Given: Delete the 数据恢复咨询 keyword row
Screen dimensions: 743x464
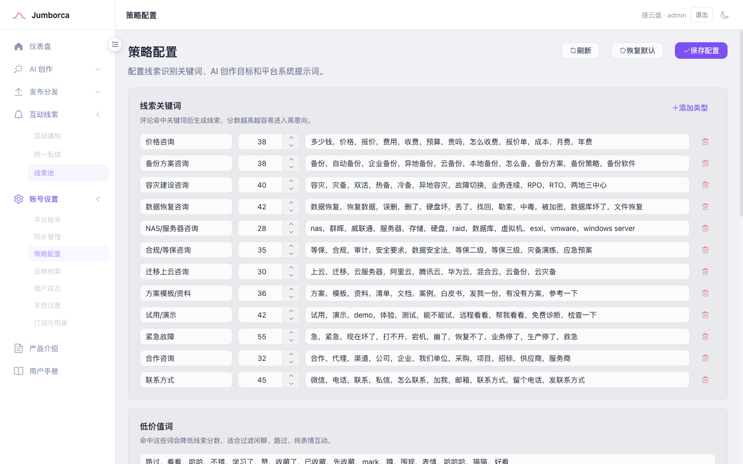Looking at the screenshot, I should [x=705, y=207].
